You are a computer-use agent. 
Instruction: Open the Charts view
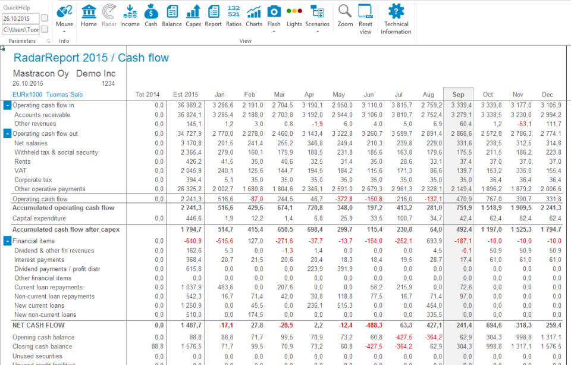pyautogui.click(x=254, y=16)
